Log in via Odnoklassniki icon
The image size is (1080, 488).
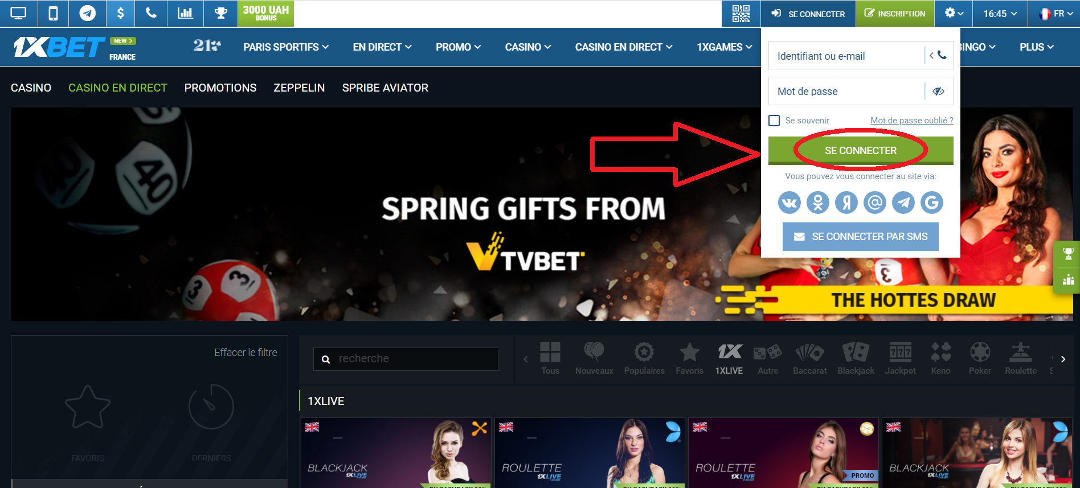(818, 202)
